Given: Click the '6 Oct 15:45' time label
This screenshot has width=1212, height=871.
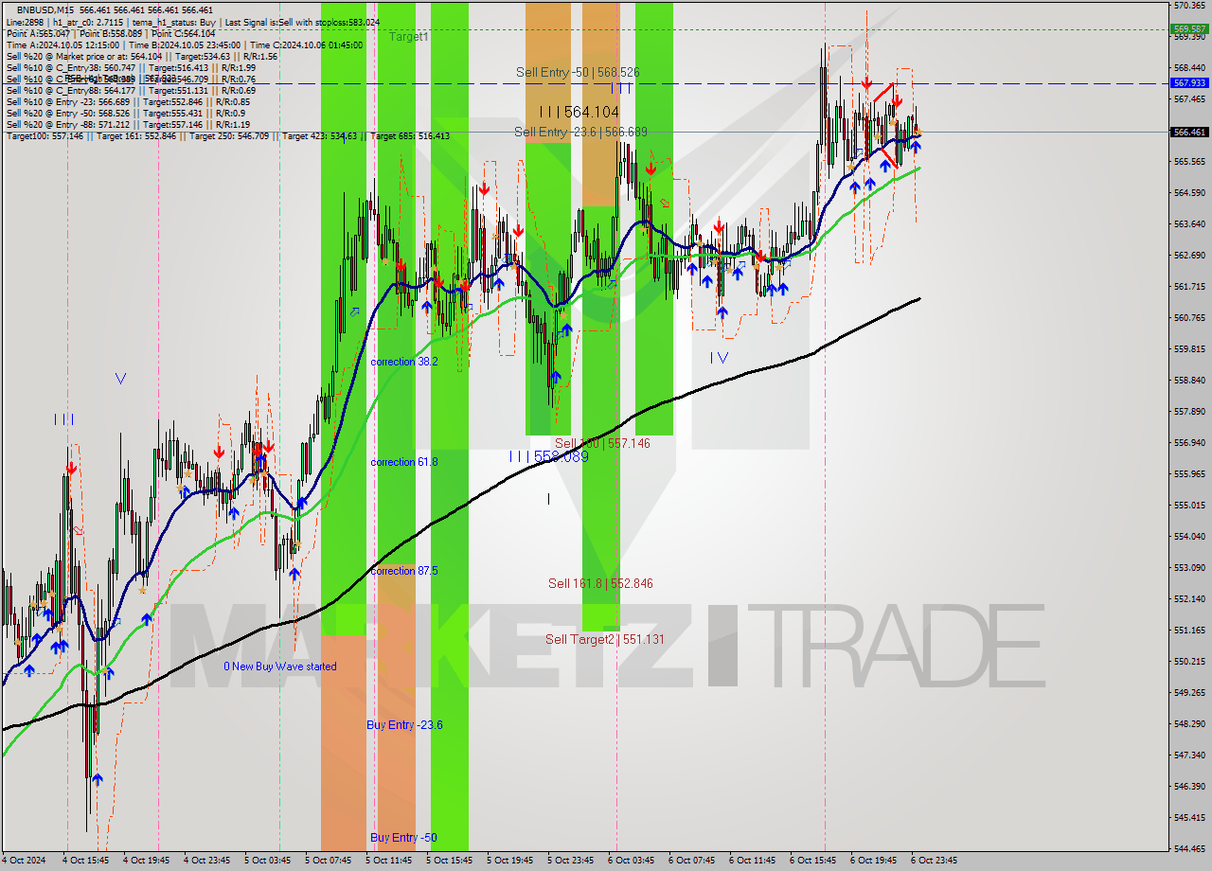Looking at the screenshot, I should click(x=812, y=861).
